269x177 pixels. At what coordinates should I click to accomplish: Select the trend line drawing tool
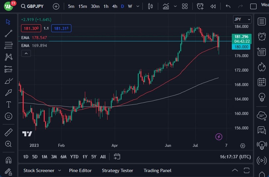click(x=9, y=33)
